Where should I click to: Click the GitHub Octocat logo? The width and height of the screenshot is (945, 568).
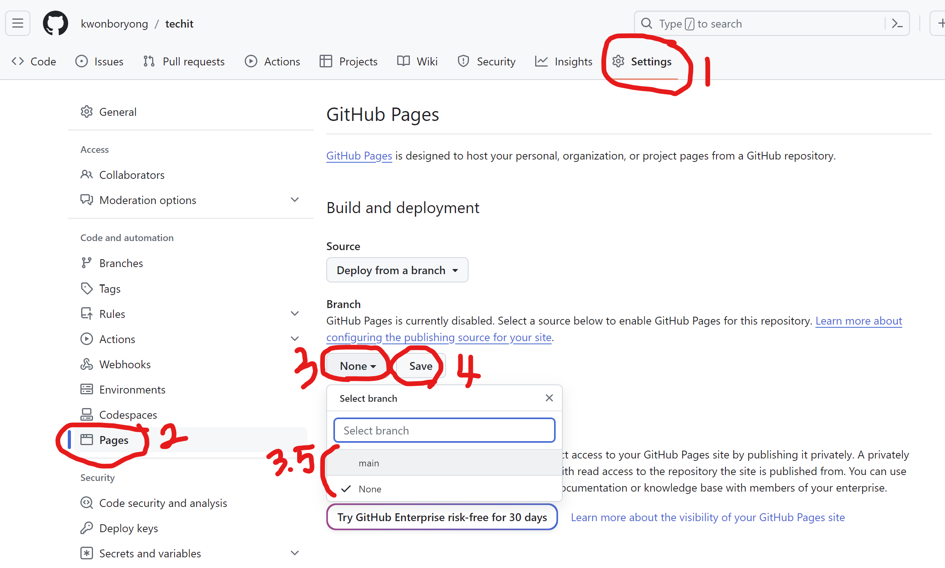56,24
